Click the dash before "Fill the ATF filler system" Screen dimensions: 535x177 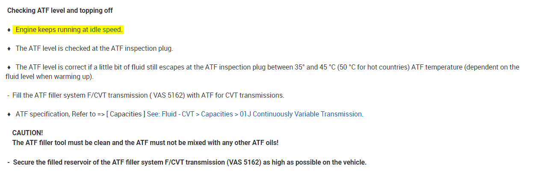click(x=9, y=96)
